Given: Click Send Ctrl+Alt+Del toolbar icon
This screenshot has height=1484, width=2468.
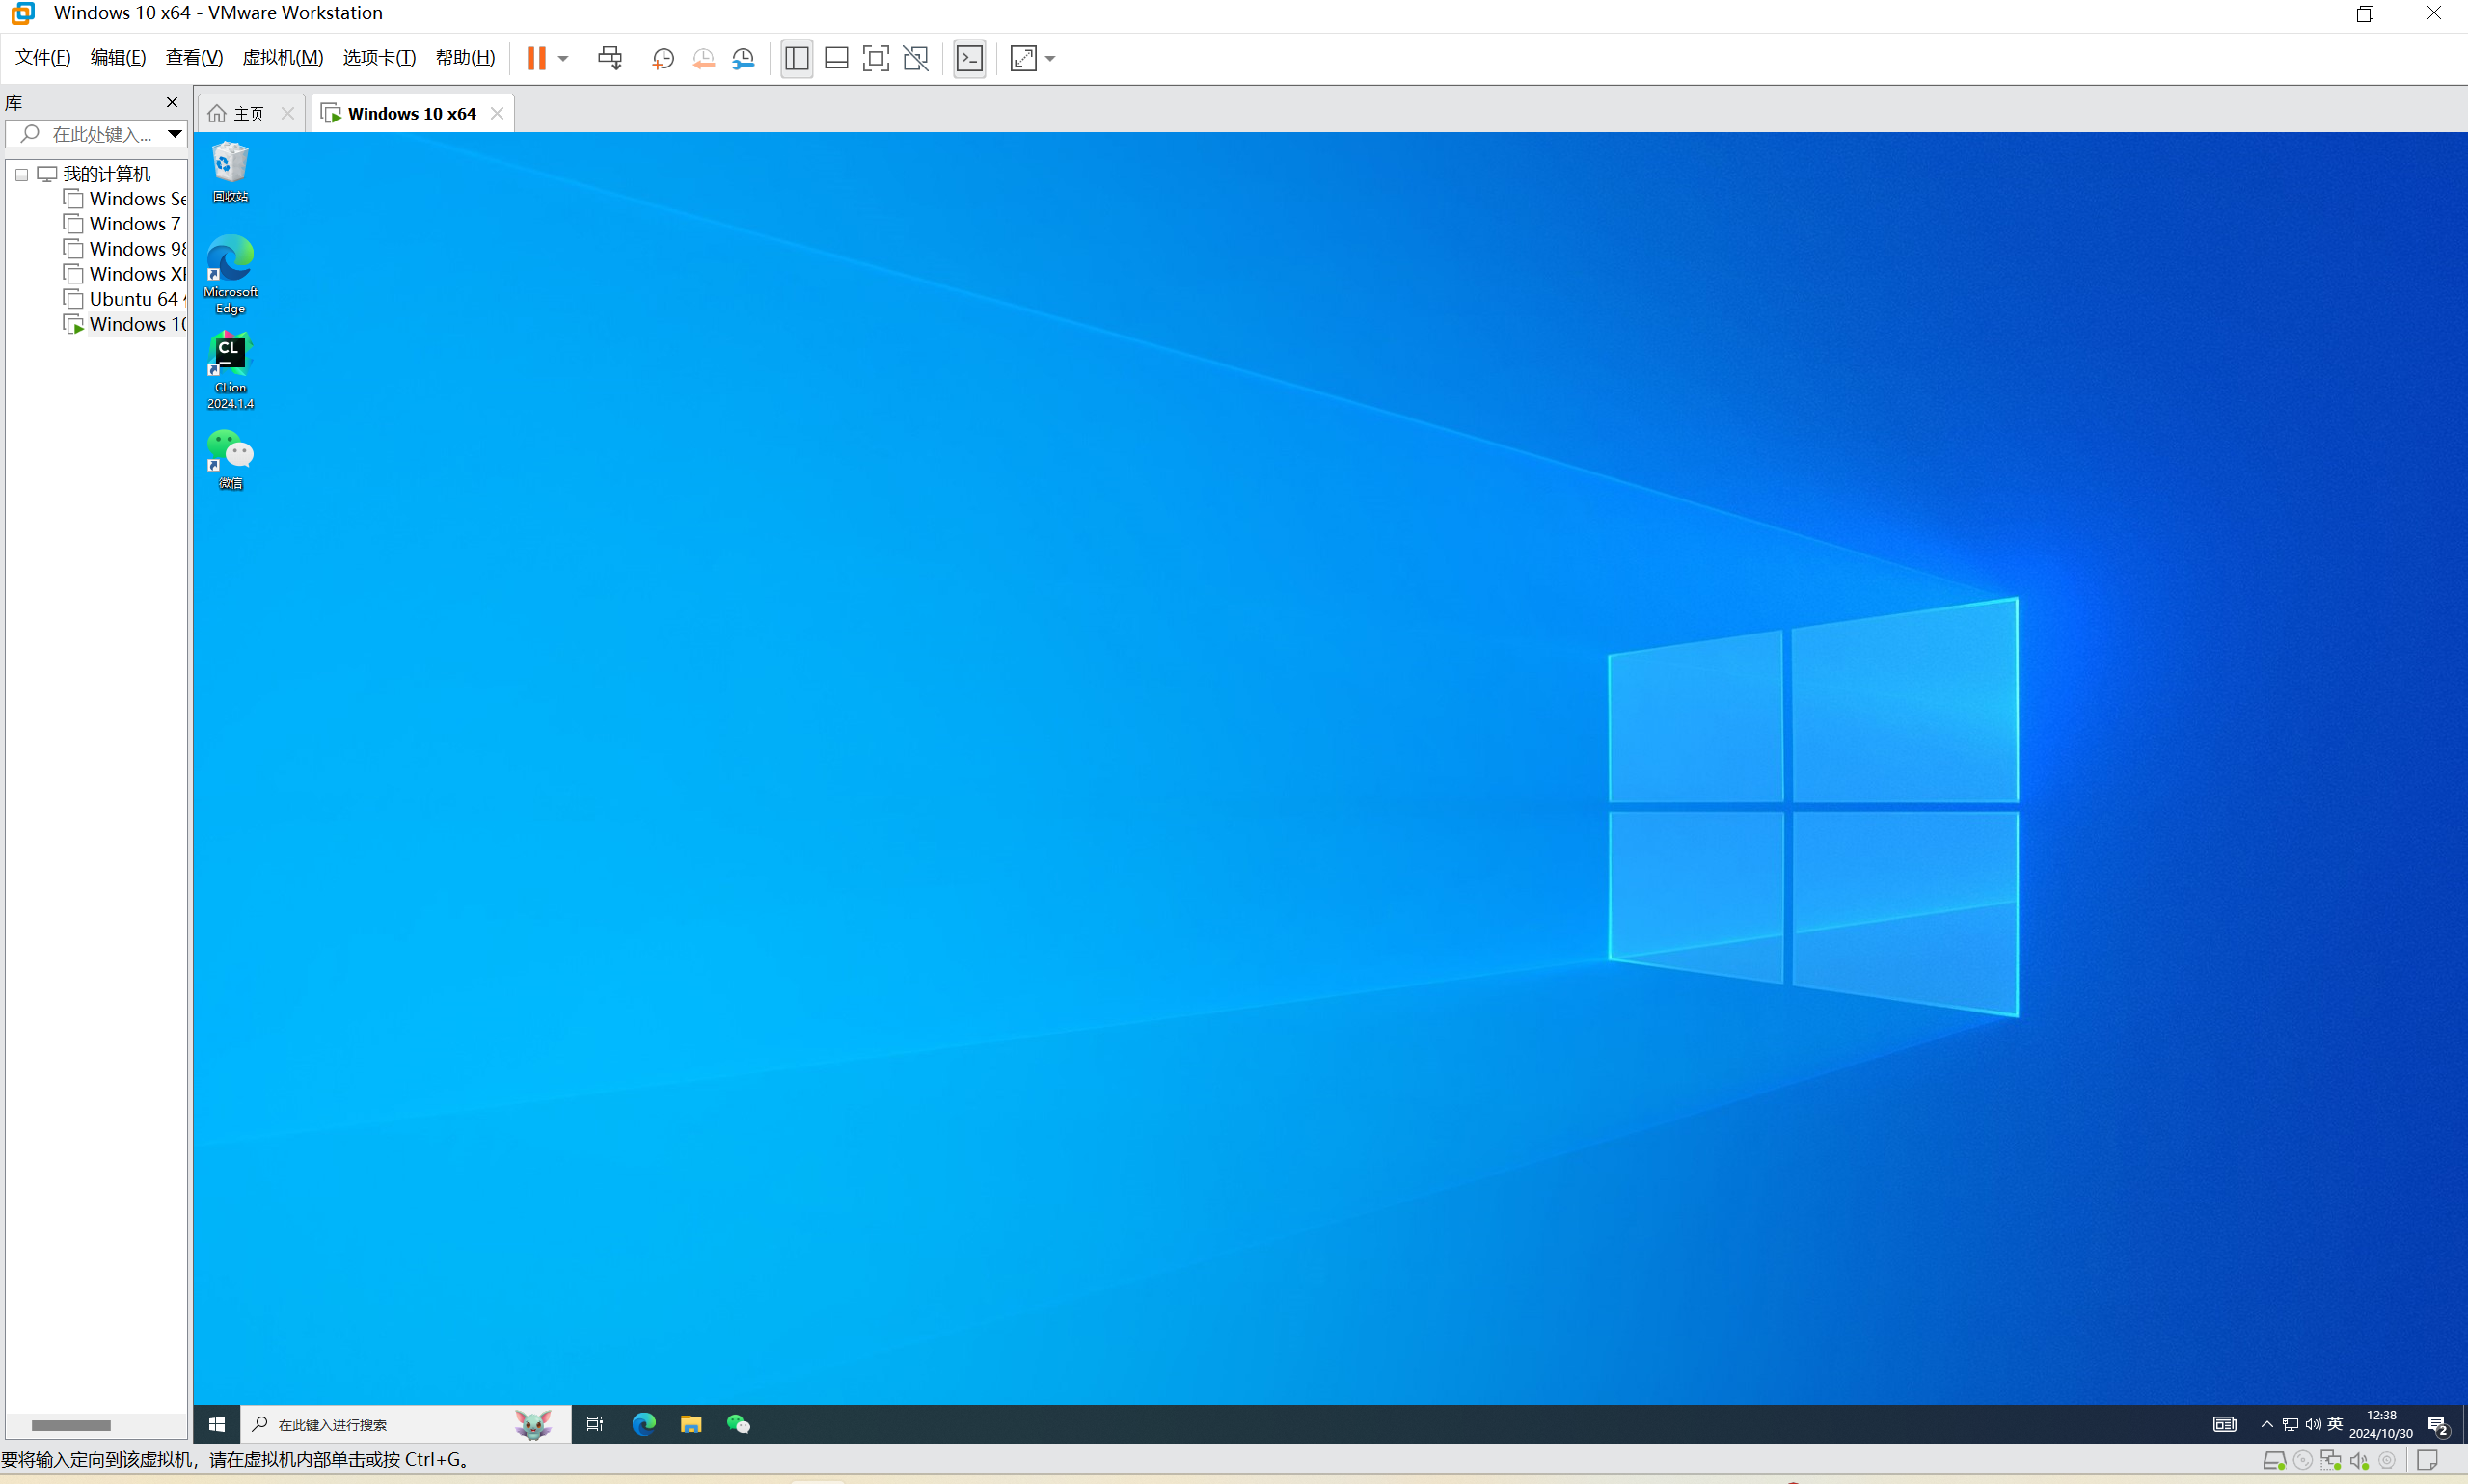Looking at the screenshot, I should [x=609, y=58].
